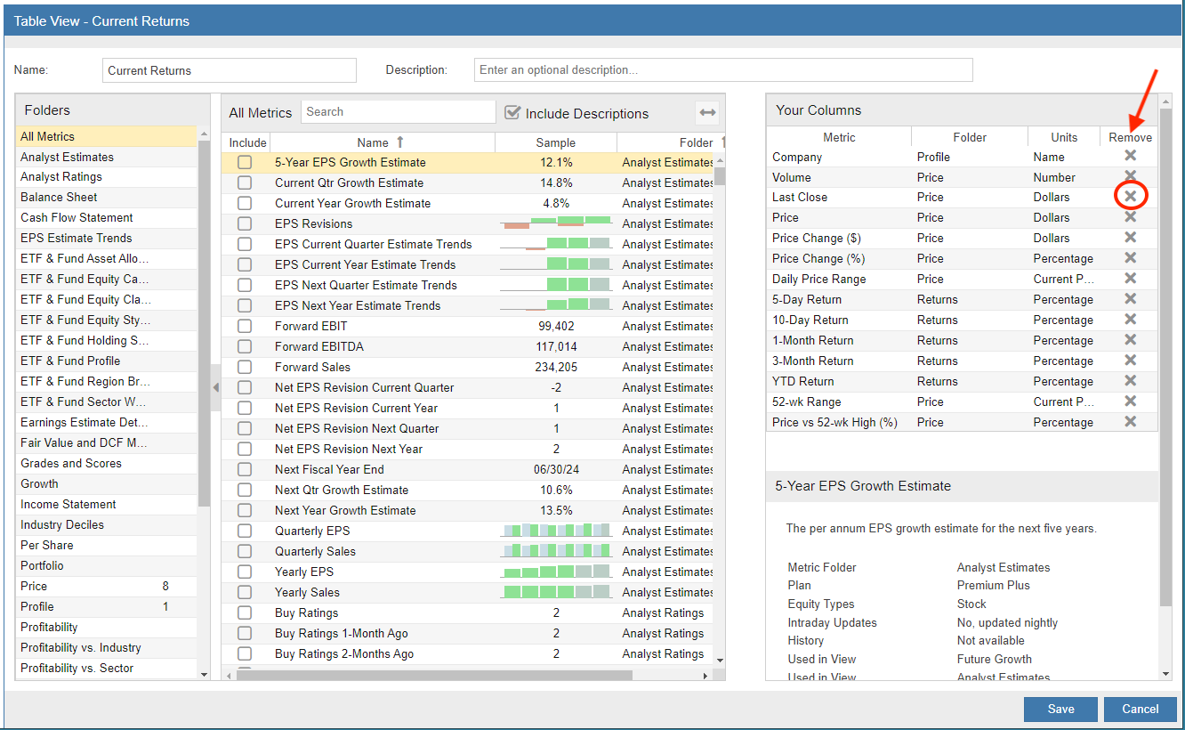Select the Analyst Ratings folder

61,177
